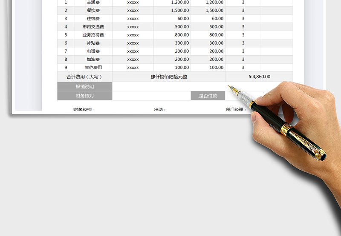Select the 交通费 expense cell
341x236 pixels.
(93, 3)
